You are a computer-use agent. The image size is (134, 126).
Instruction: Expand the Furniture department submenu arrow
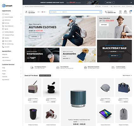[x=21, y=23]
